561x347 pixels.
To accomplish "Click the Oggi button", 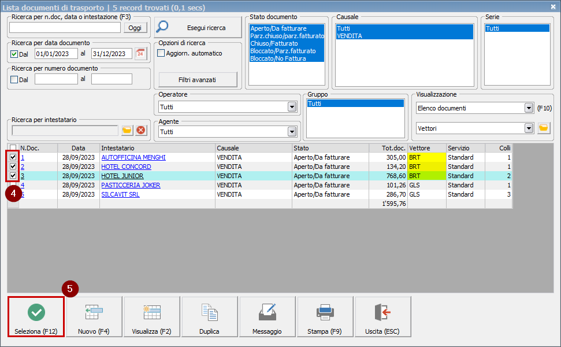I will coord(135,28).
